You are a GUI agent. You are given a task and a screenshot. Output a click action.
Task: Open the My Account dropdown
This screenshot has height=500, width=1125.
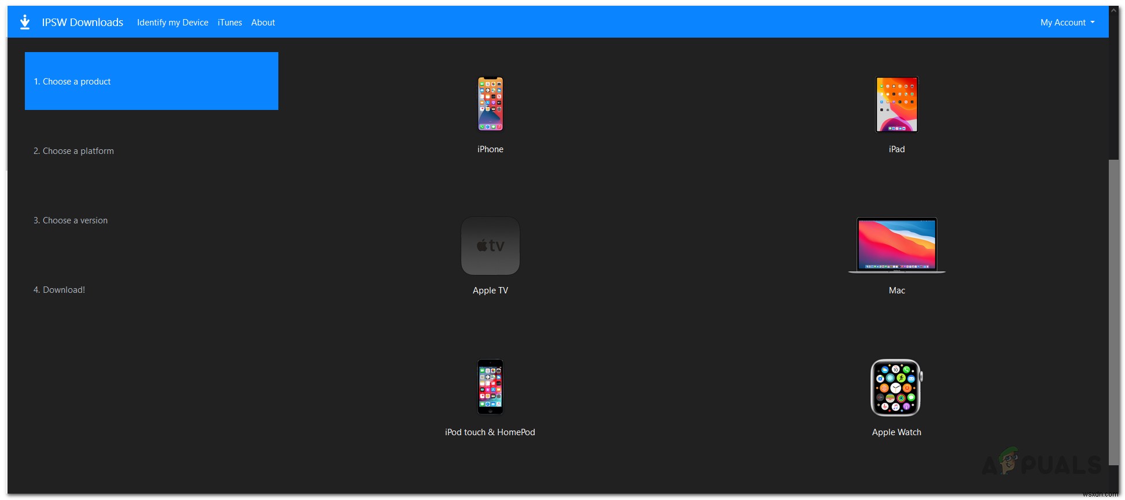tap(1068, 23)
